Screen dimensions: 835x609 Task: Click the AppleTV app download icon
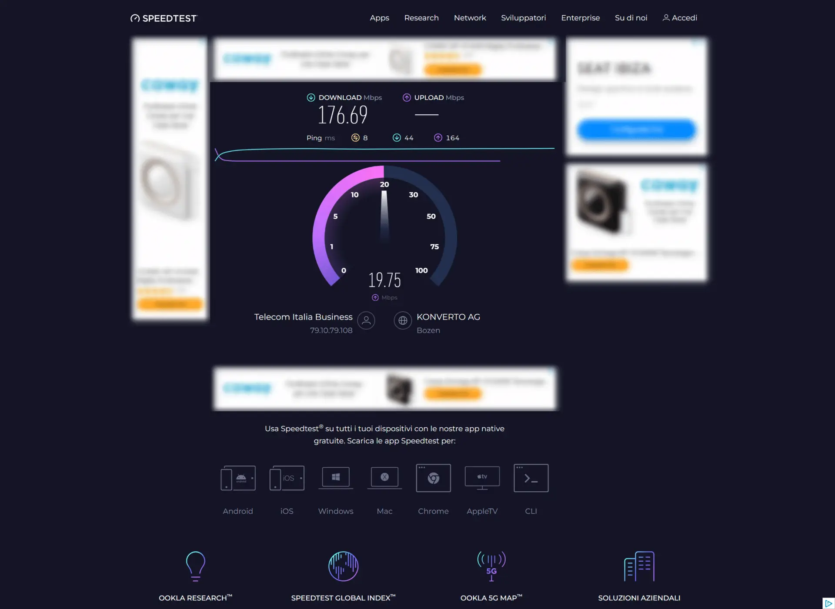tap(482, 477)
